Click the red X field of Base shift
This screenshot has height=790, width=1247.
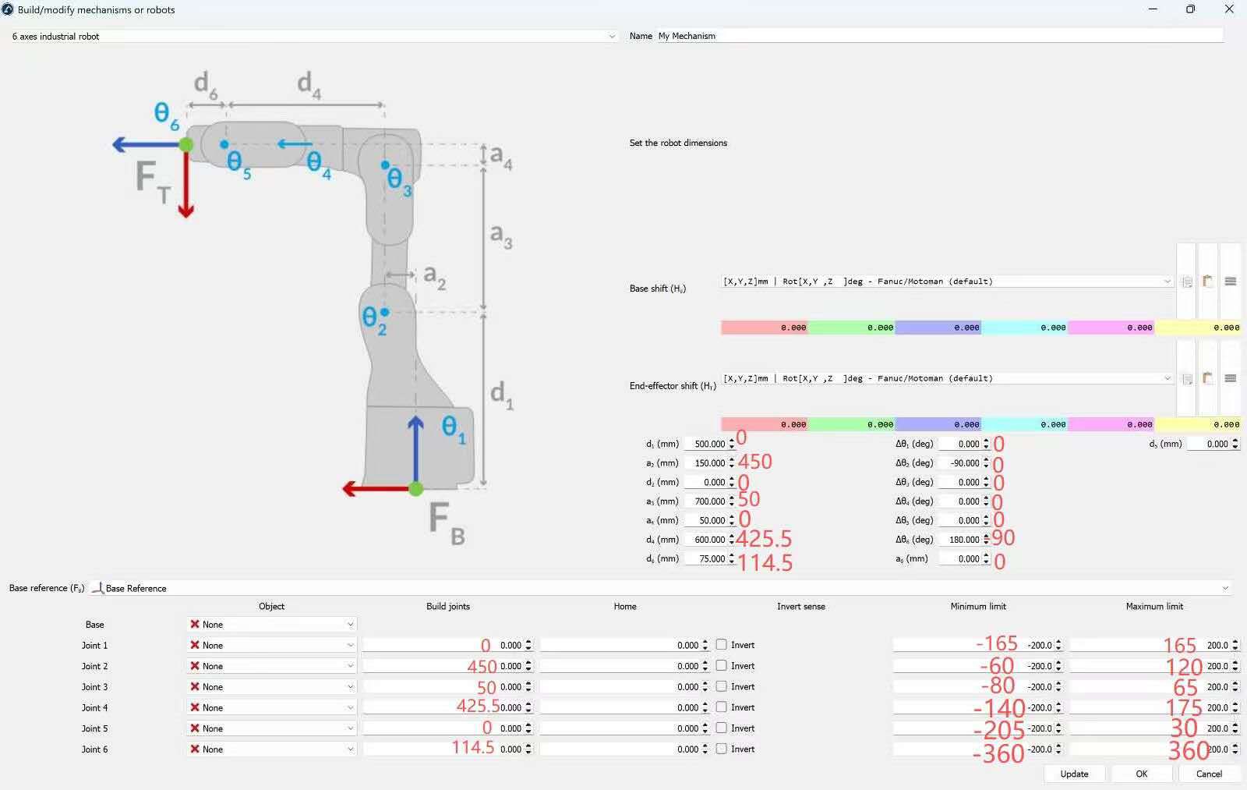point(764,328)
